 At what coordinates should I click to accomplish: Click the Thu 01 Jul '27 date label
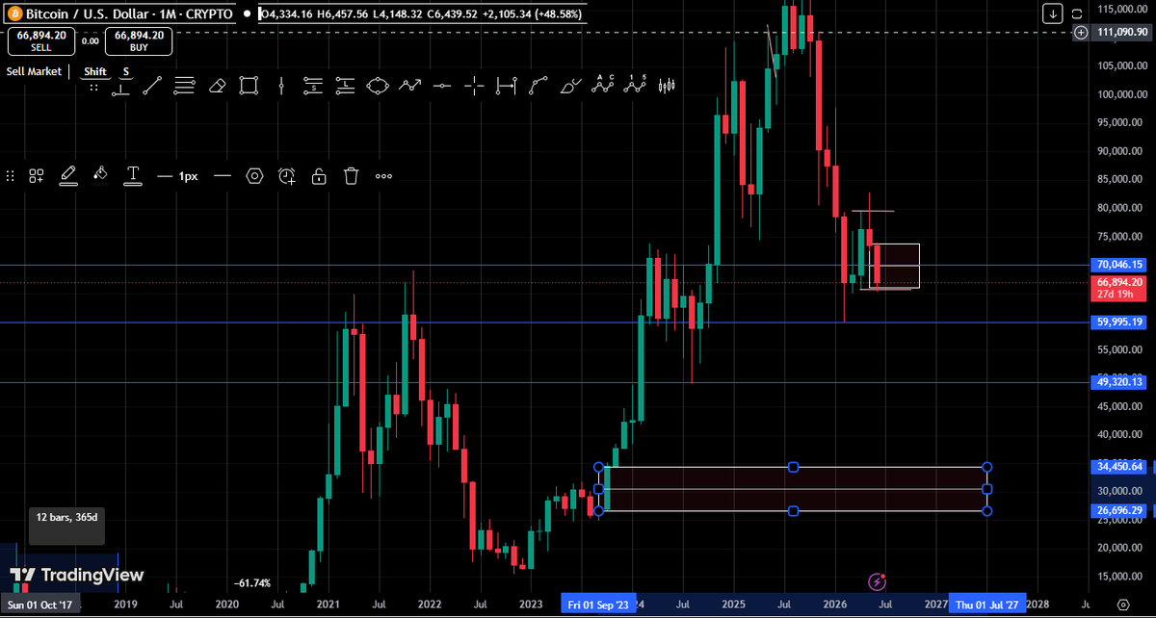click(x=987, y=605)
